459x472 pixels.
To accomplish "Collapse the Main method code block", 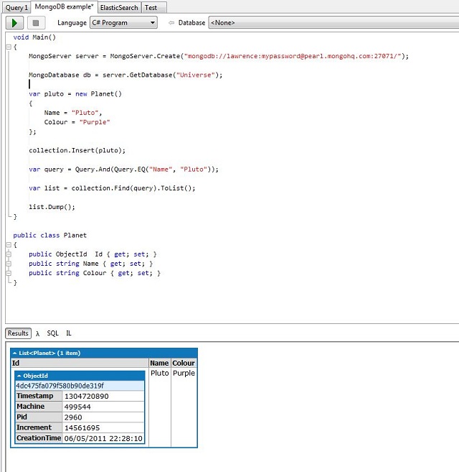I will (x=9, y=47).
